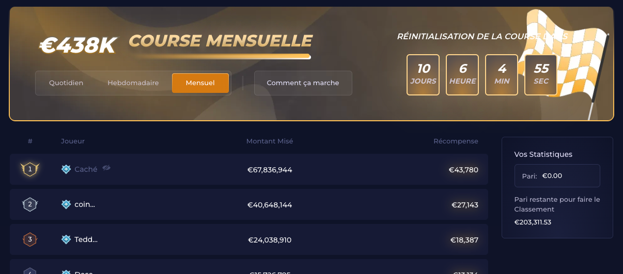Click the Joueur column header
The image size is (623, 274).
pos(73,141)
